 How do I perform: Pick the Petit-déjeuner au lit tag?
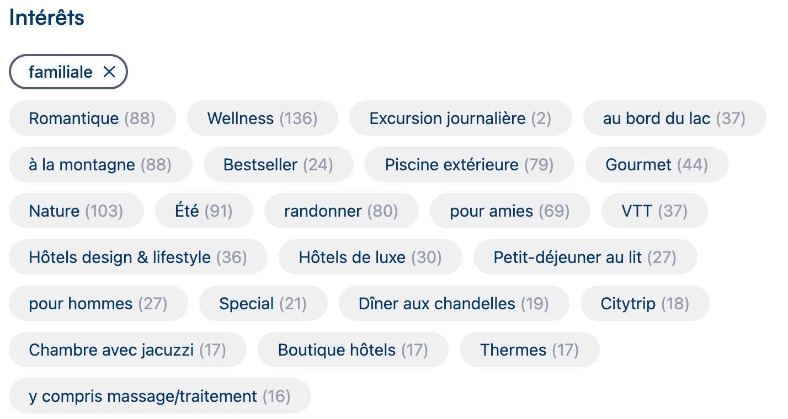pyautogui.click(x=585, y=257)
